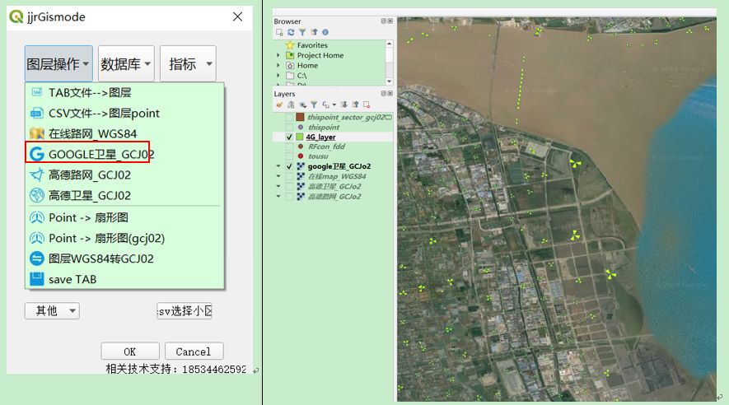Uncheck the 4G_layer checkbox

[x=289, y=137]
